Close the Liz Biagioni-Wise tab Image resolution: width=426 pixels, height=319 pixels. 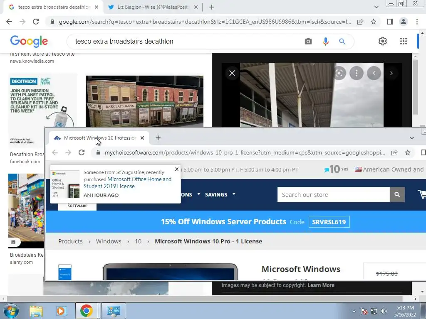(x=196, y=7)
